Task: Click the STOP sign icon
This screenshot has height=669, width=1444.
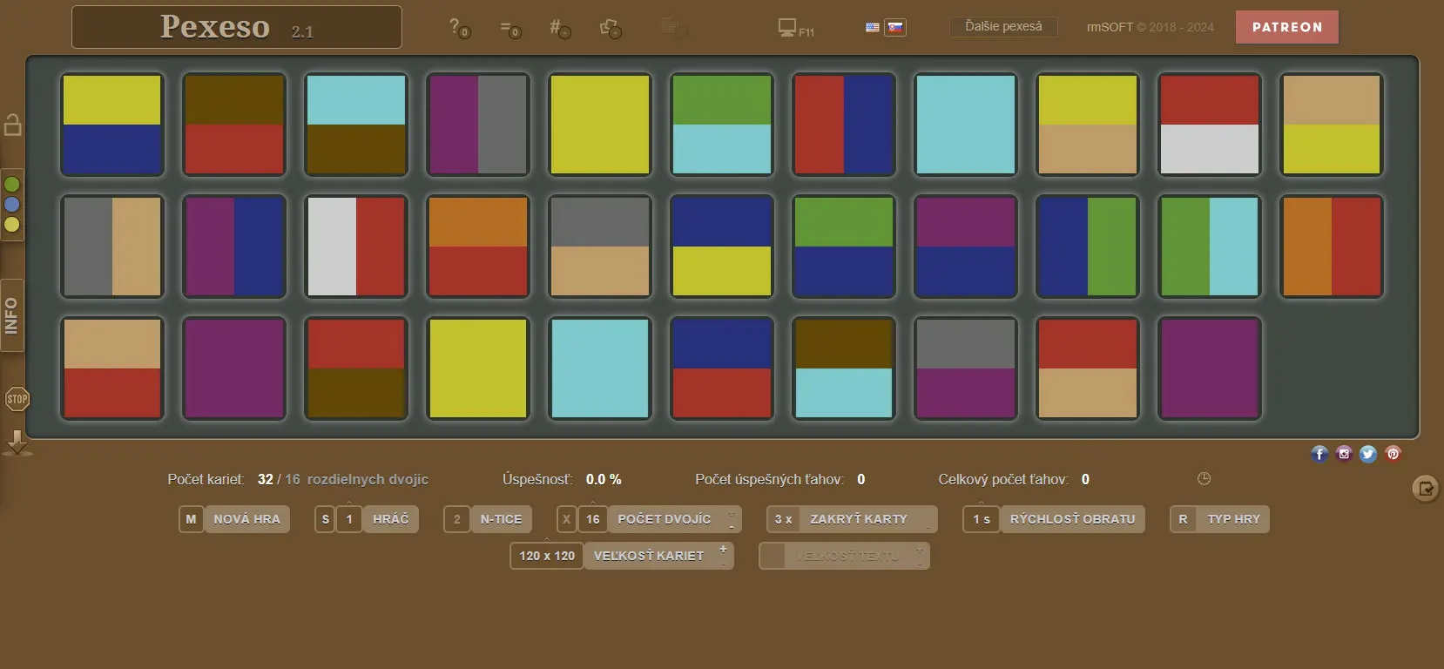Action: click(x=17, y=399)
